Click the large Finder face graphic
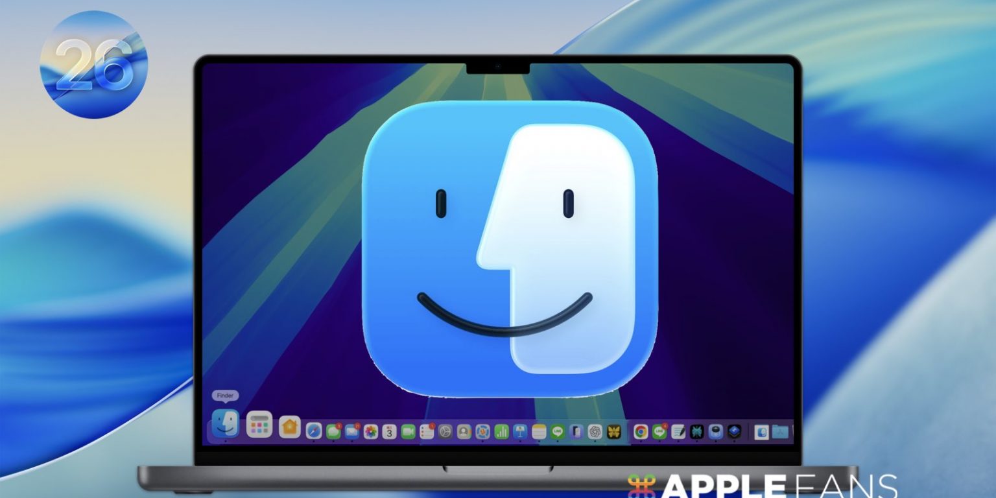Screen dimensions: 996x498 pos(510,248)
